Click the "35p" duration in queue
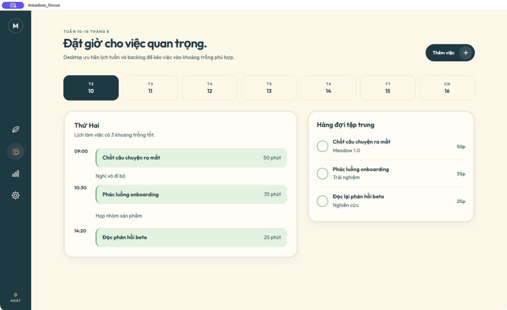This screenshot has height=310, width=507. click(461, 174)
